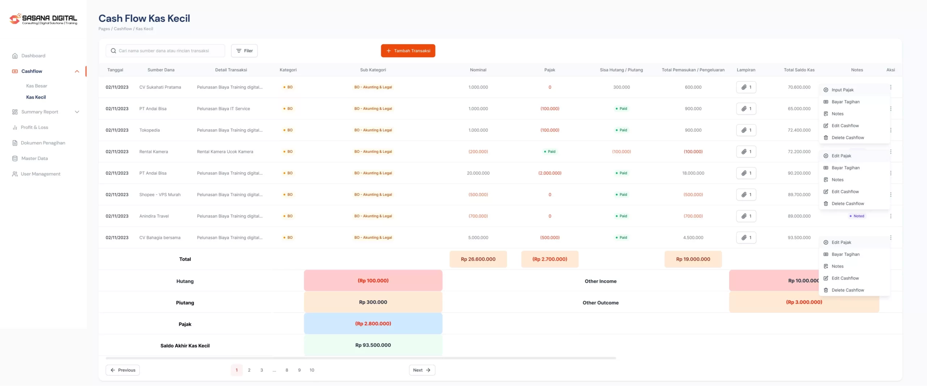Open Kas Kecil in the sidebar

click(36, 97)
